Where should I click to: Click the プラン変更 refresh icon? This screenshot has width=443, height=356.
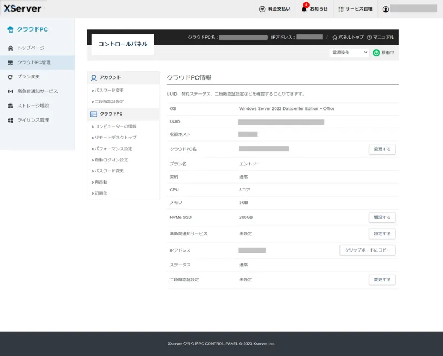coord(11,77)
